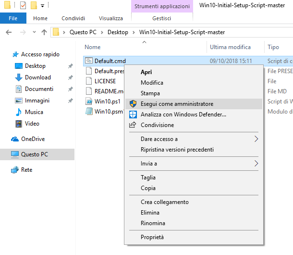Click the Documenti icon in sidebar

click(x=19, y=89)
